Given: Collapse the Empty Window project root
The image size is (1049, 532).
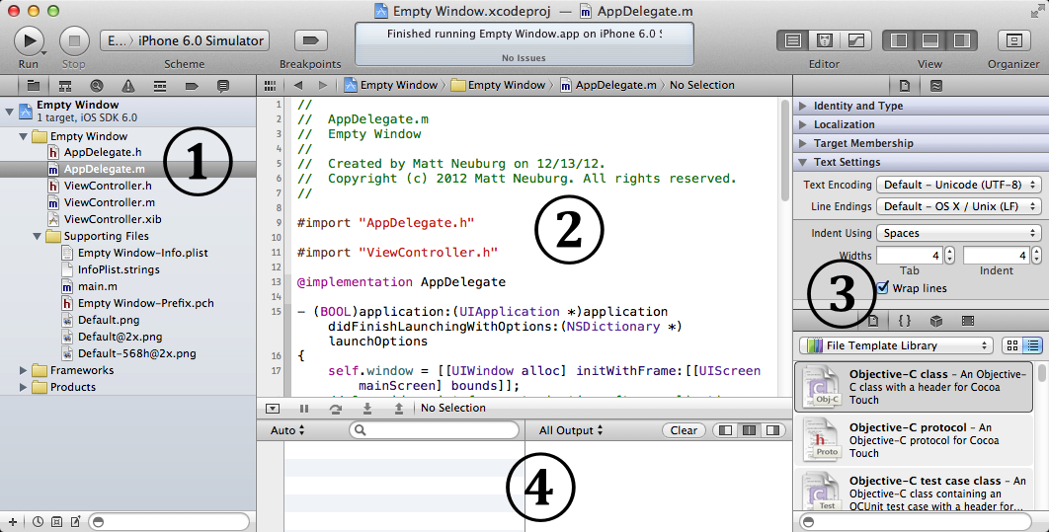Looking at the screenshot, I should tap(9, 112).
